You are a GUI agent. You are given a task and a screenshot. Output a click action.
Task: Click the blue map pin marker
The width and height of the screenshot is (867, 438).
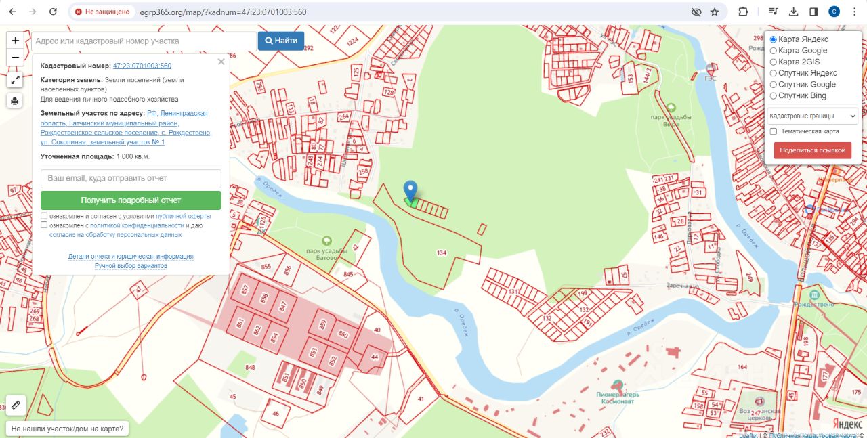(x=410, y=192)
